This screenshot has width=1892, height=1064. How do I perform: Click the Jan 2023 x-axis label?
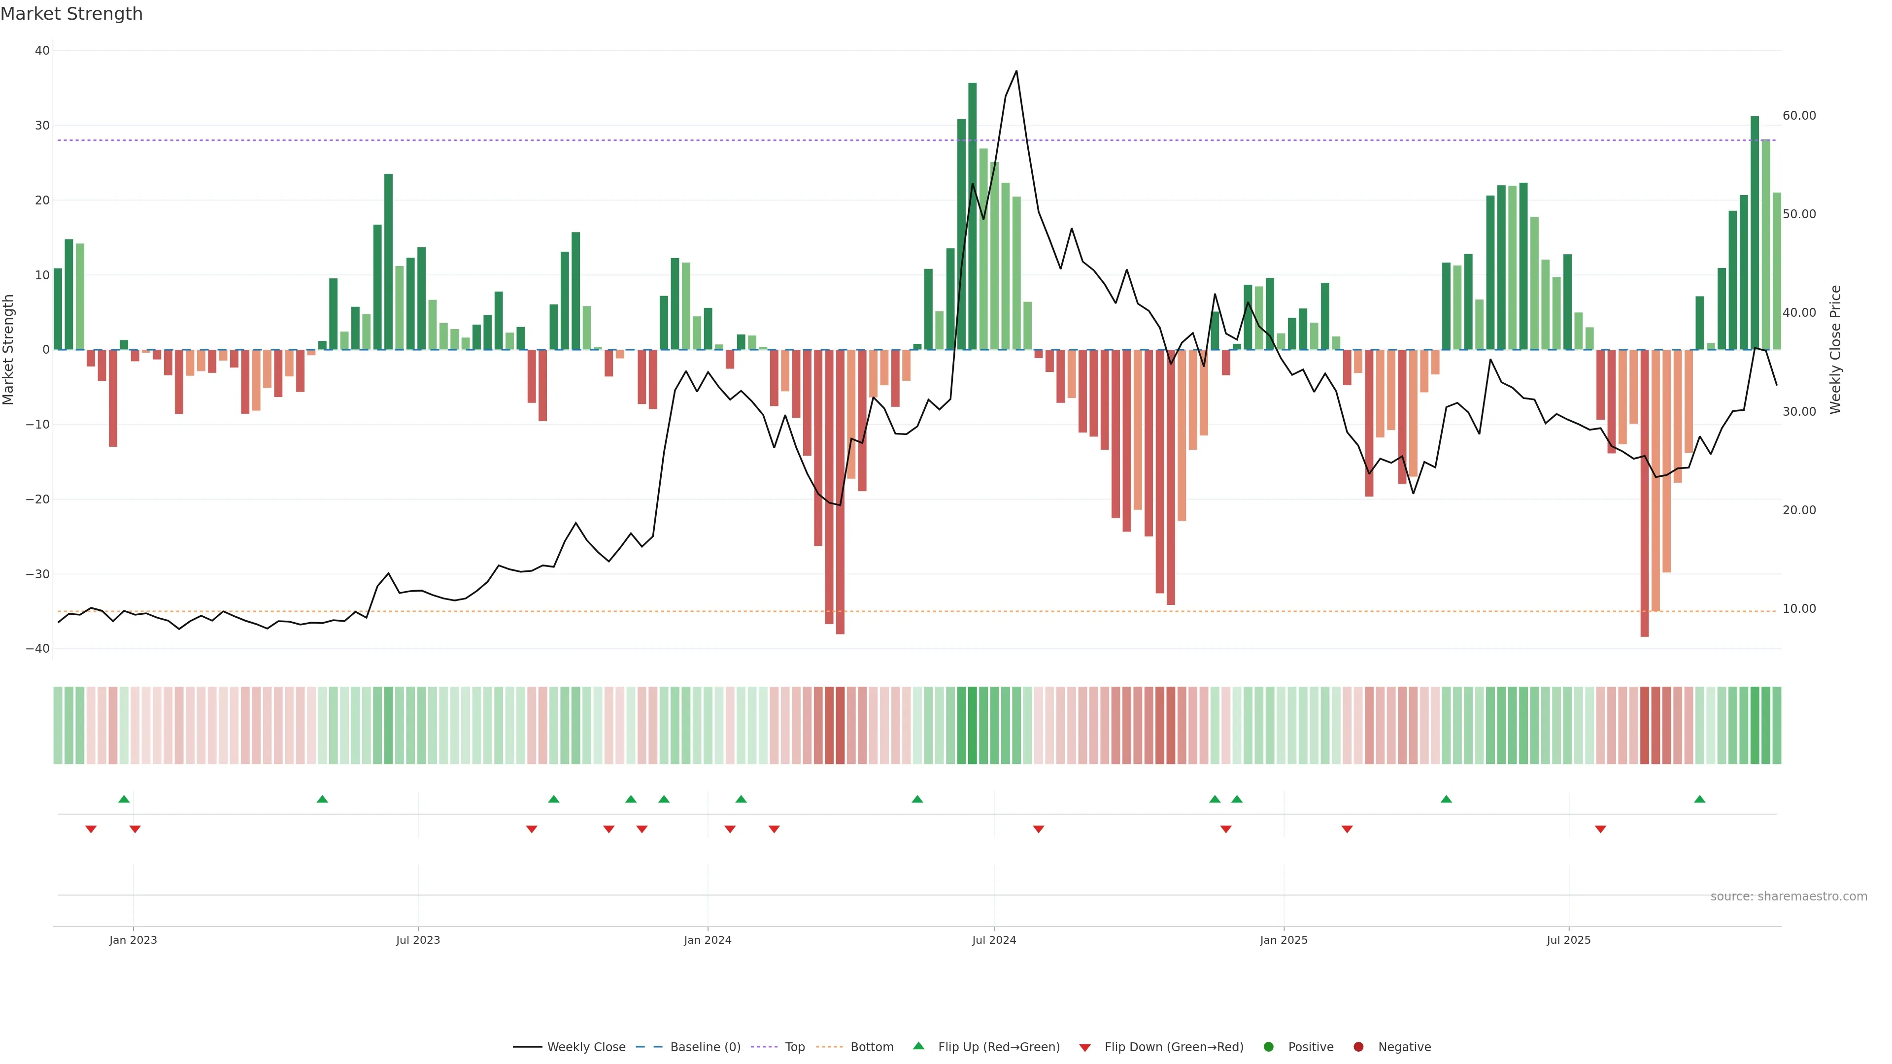click(133, 940)
